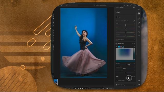Viewport: 164px width, 92px height.
Task: Click the Saturation slider handle
Action: point(126,36)
